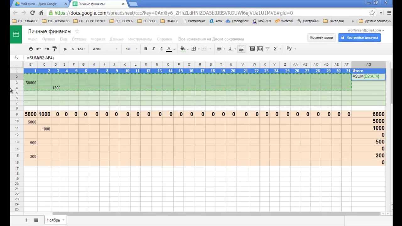Reload the page
Viewport: 402px width, 226px height.
[32, 13]
